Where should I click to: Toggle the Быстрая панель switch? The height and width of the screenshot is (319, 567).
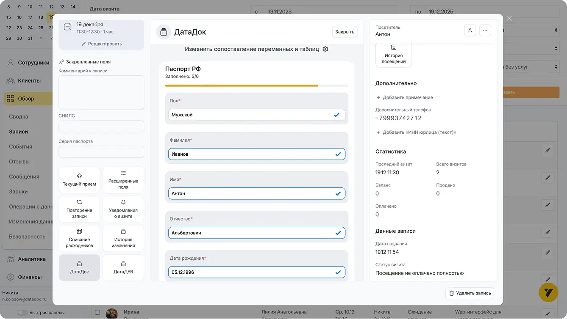click(22, 313)
